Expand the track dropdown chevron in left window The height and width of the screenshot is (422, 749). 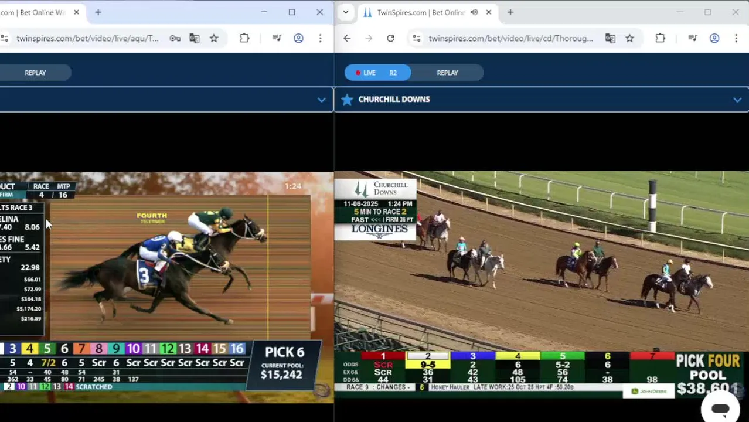tap(321, 100)
